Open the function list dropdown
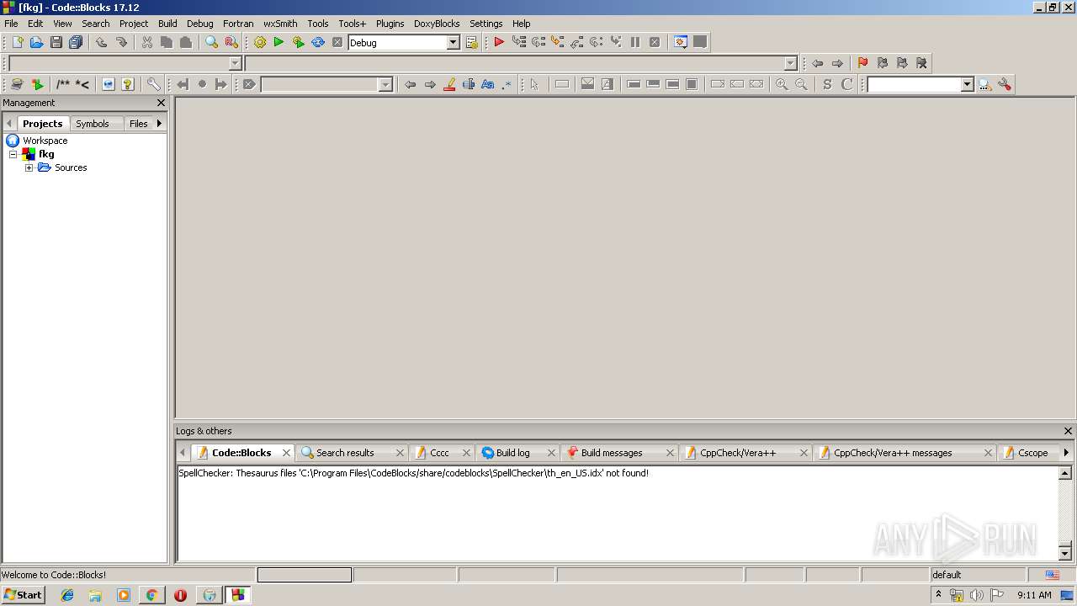 click(790, 63)
